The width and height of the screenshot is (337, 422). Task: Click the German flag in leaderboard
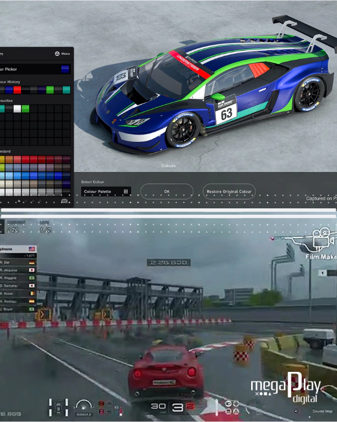(x=32, y=262)
